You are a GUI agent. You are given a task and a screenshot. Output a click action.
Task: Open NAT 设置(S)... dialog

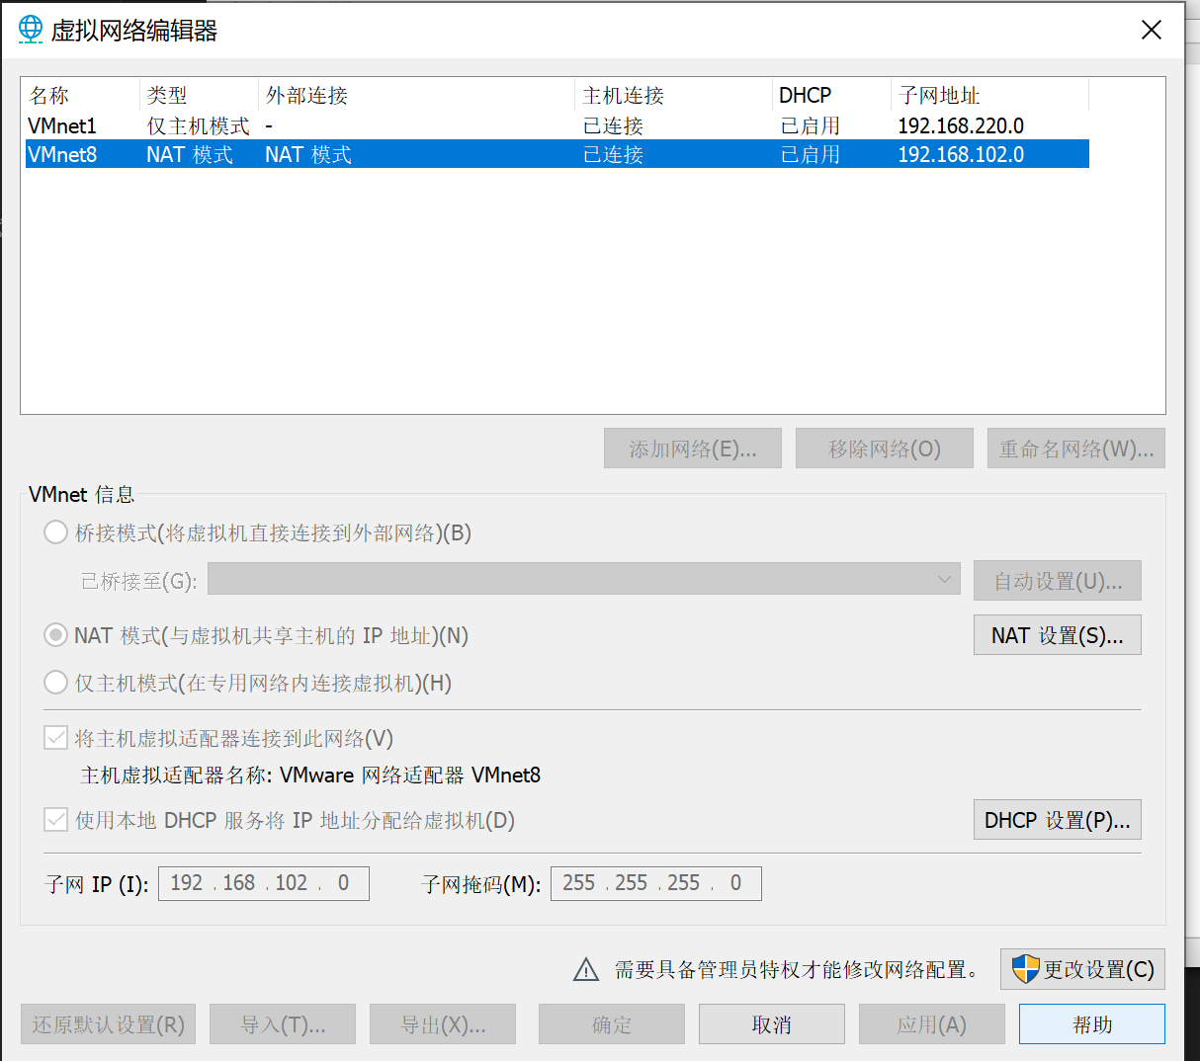[x=1058, y=635]
